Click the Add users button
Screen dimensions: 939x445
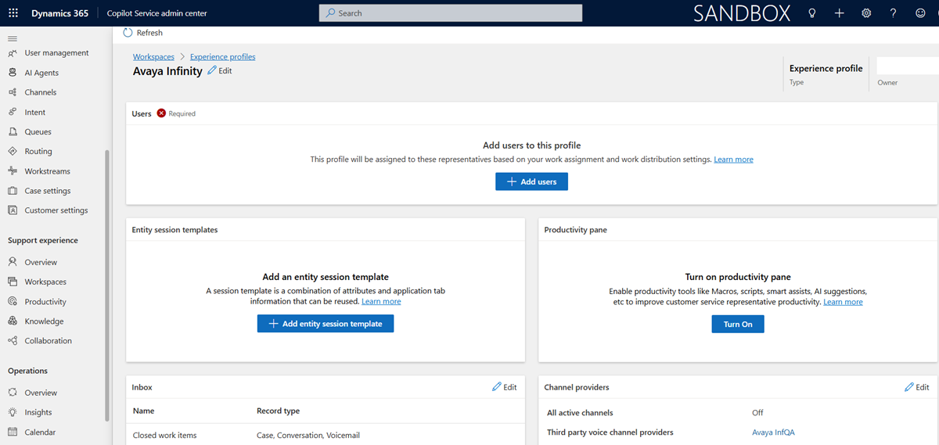click(x=531, y=181)
